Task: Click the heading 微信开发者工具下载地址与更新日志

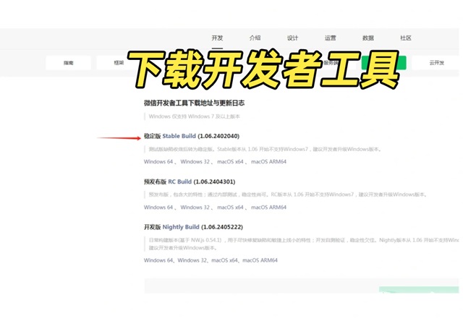Action: tap(194, 103)
